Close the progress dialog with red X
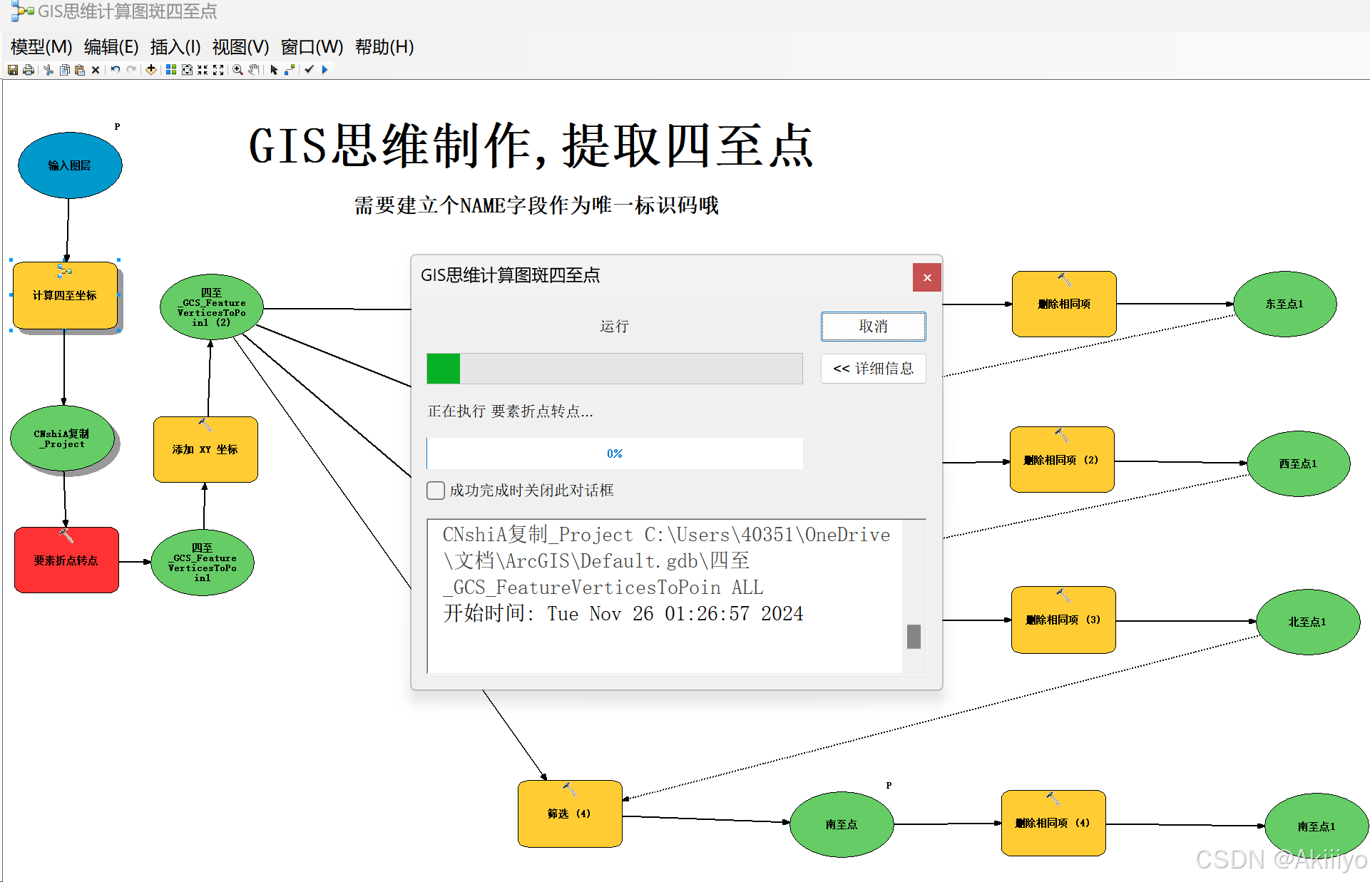The height and width of the screenshot is (882, 1370). (926, 277)
